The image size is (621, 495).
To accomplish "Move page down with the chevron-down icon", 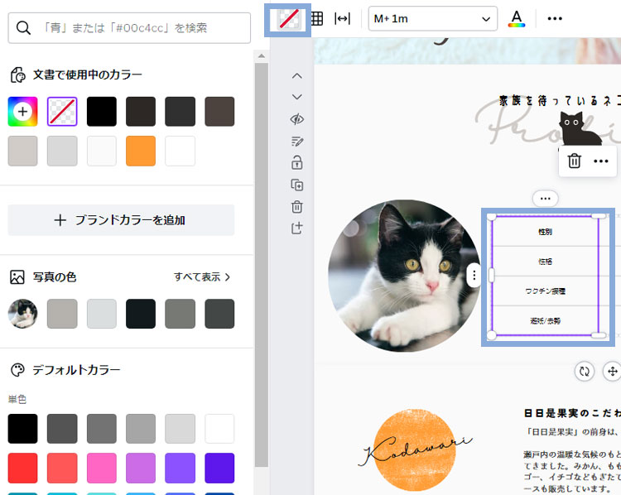I will click(297, 97).
